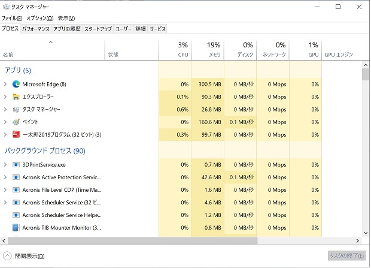Viewport: 371px width, 268px height.
Task: Collapse view with 簡易表示 arrow icon
Action: 7,256
